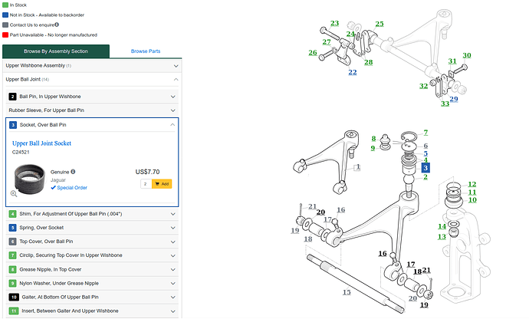Click the quantity input field

click(x=145, y=184)
